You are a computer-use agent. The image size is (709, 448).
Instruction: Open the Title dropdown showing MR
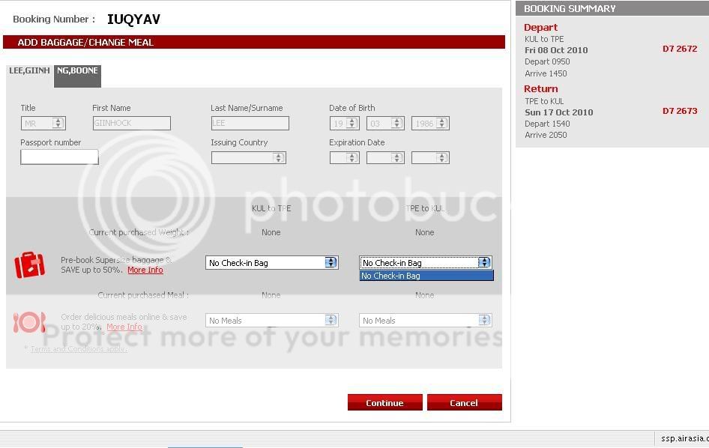click(43, 124)
